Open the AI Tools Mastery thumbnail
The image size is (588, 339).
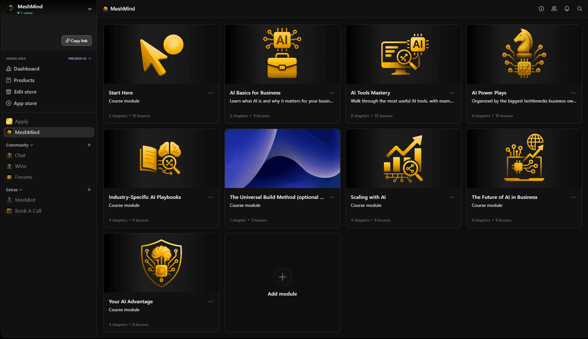pyautogui.click(x=403, y=54)
